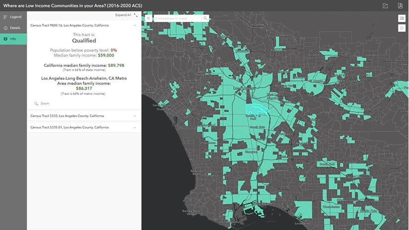Click the Find address or place field
Viewport: 409px width, 230px height.
(178, 18)
